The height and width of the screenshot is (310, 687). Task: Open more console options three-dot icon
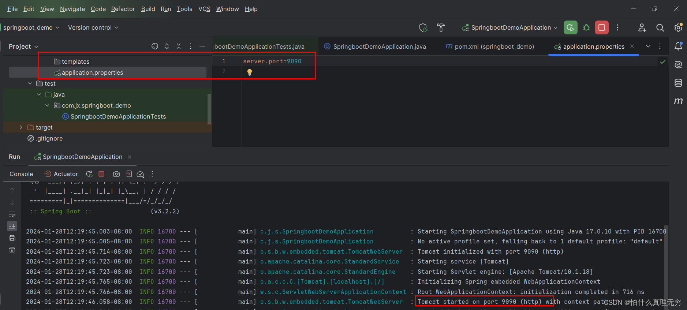click(x=152, y=174)
